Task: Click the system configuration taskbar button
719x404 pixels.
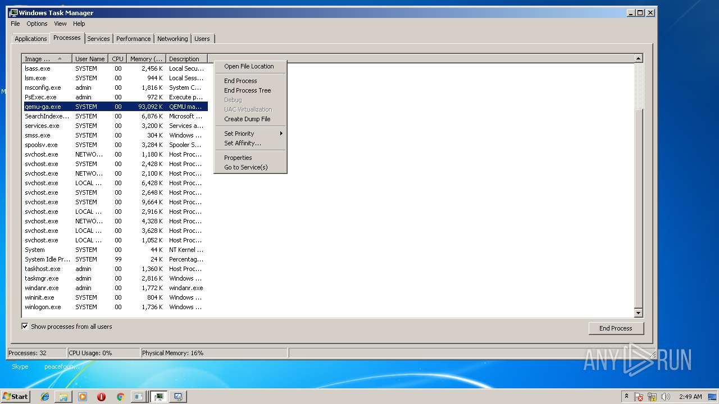Action: 178,397
